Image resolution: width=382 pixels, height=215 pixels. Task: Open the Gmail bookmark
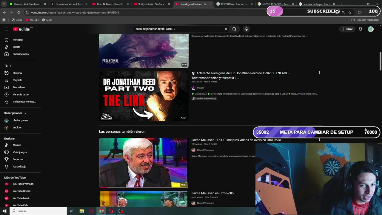pos(17,20)
